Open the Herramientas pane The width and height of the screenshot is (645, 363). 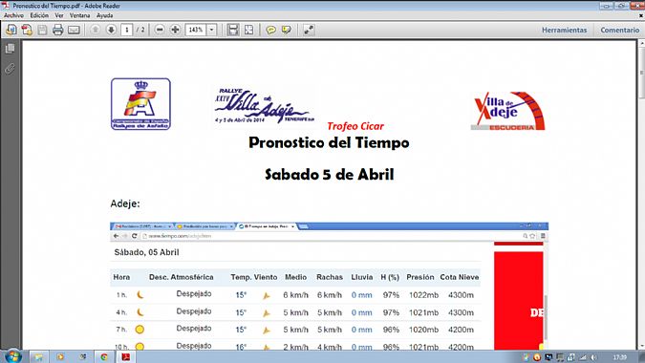[564, 30]
